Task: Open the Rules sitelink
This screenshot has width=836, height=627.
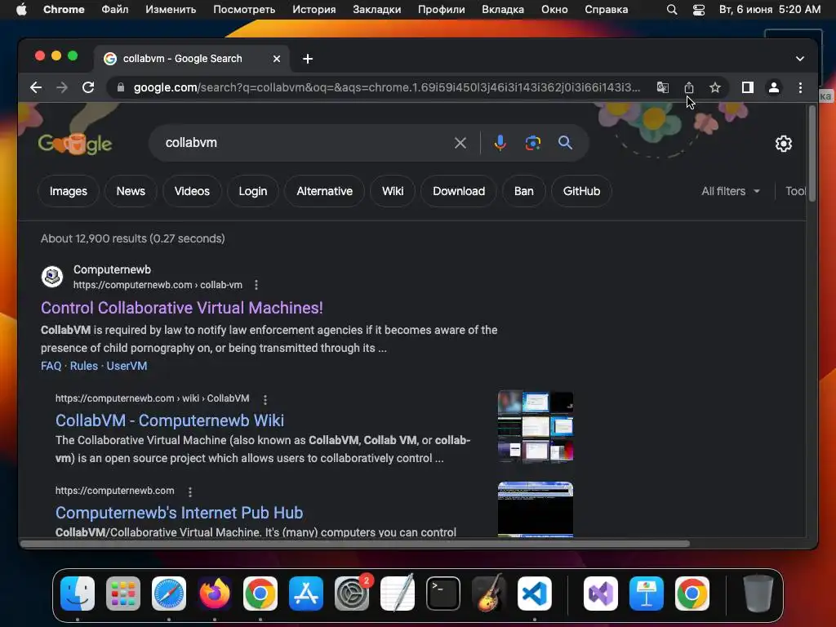Action: pos(84,367)
